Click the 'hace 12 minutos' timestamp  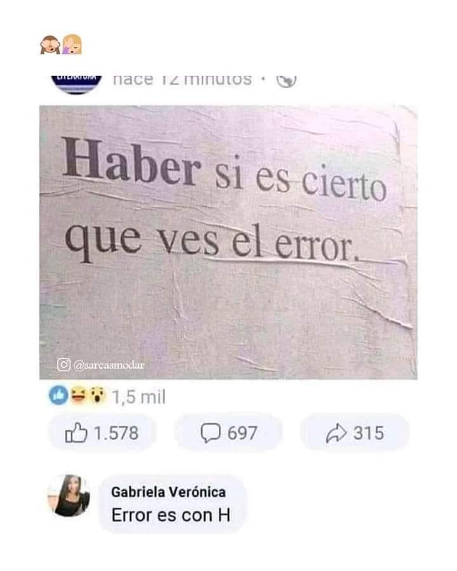182,80
